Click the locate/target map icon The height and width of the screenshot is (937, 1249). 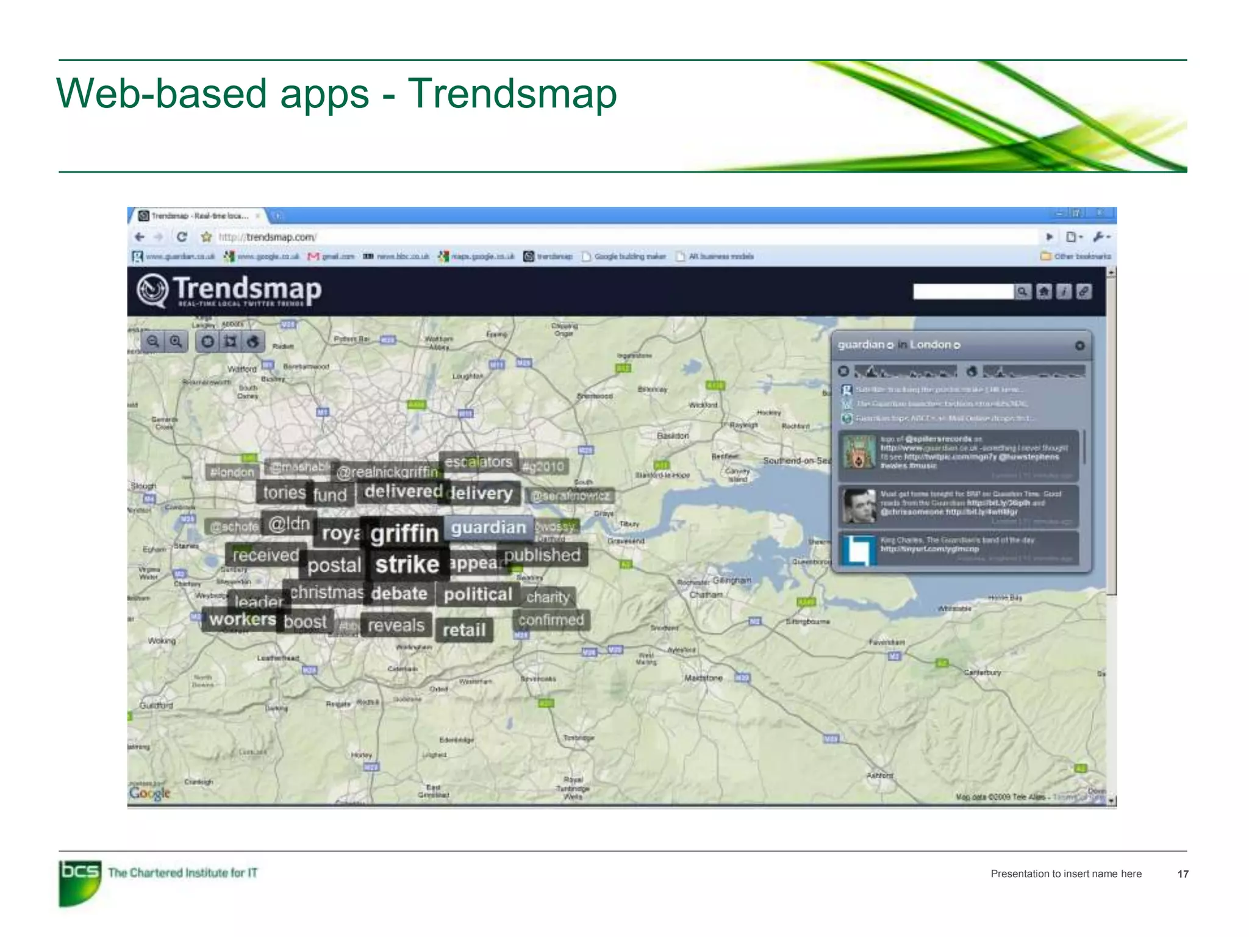coord(208,342)
